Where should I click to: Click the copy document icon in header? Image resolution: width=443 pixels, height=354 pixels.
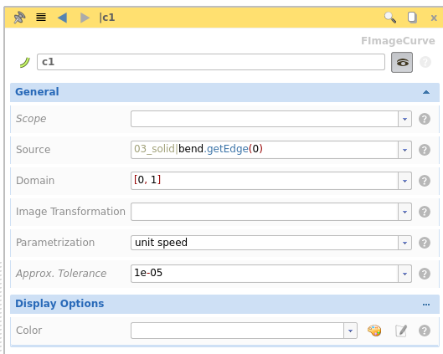tap(412, 18)
